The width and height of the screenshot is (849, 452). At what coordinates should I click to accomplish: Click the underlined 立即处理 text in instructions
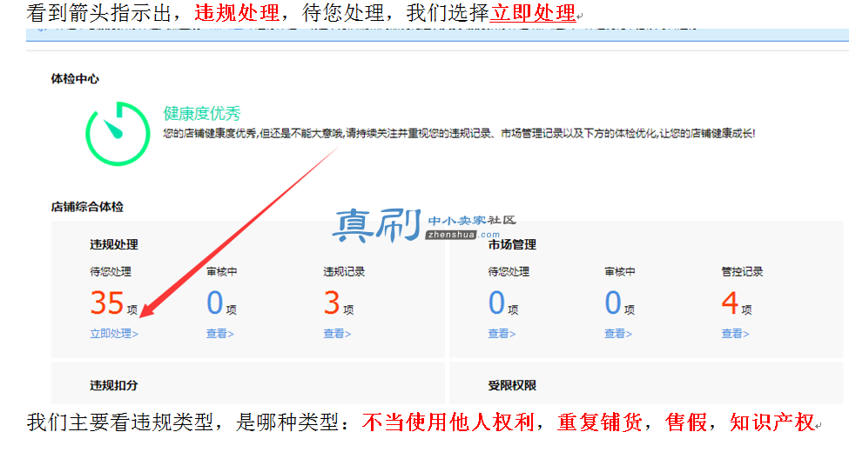(x=533, y=13)
